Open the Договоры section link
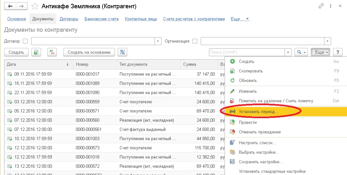The width and height of the screenshot is (347, 175). coord(69,19)
